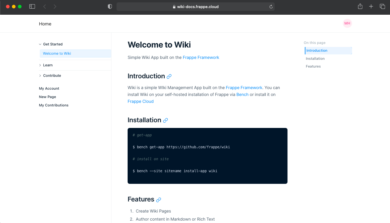The width and height of the screenshot is (390, 223).
Task: Click the Welcome to Wiki page title
Action: 159,45
